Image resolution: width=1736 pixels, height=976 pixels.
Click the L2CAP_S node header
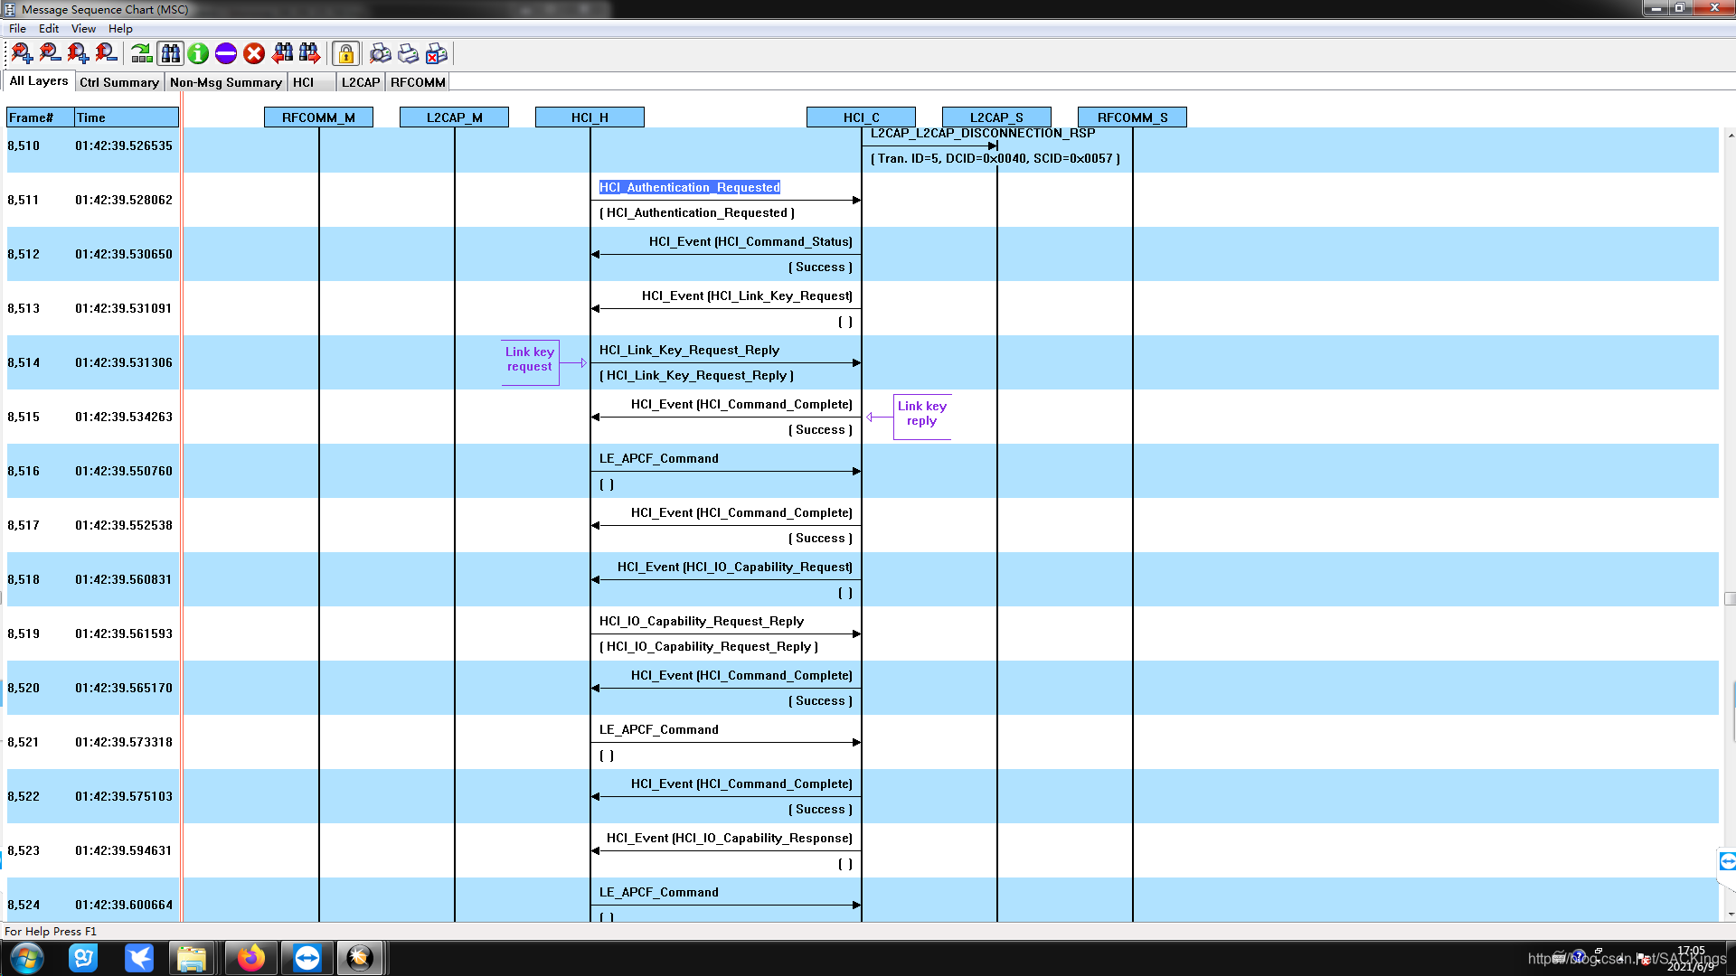click(x=996, y=117)
